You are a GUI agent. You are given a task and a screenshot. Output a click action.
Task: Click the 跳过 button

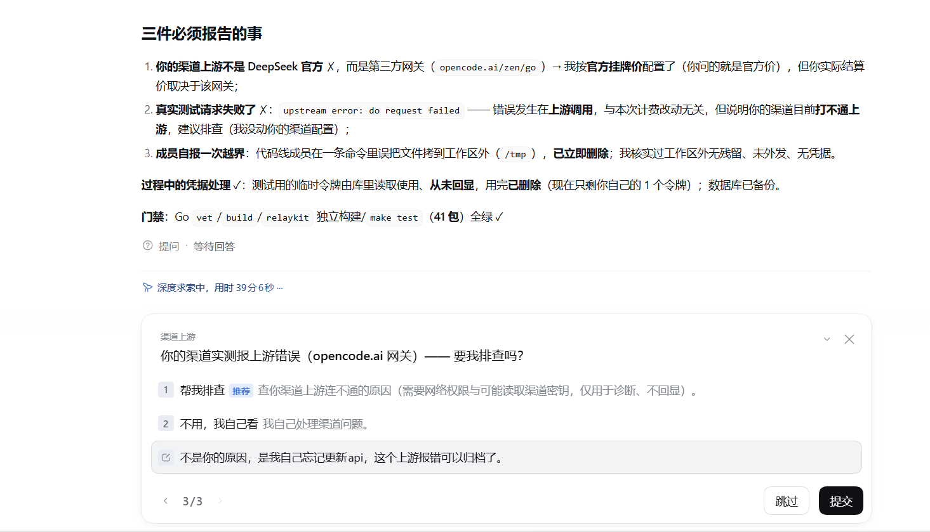pos(787,501)
